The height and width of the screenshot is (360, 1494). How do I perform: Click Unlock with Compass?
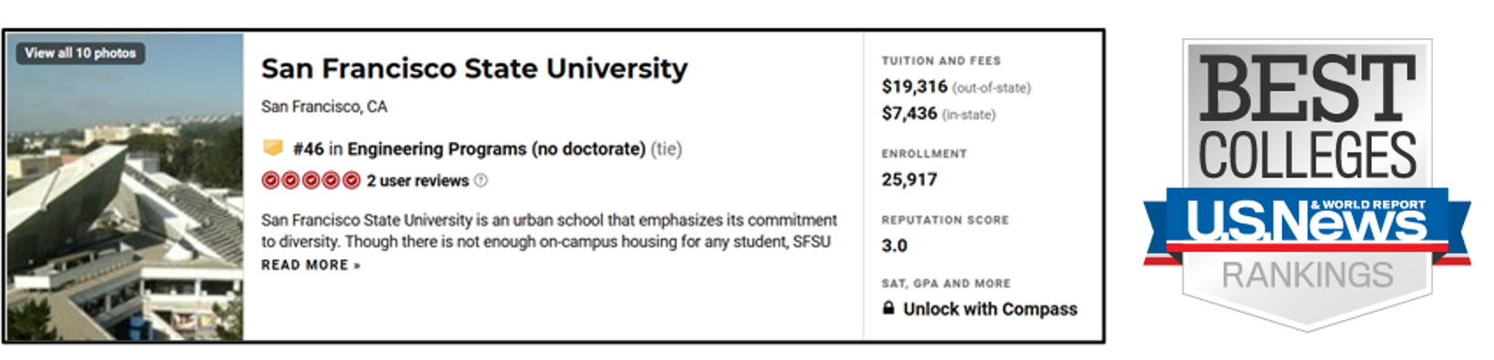(x=990, y=309)
